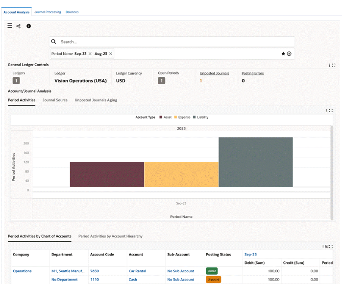Remove the Aug-23 period filter chip

[111, 54]
